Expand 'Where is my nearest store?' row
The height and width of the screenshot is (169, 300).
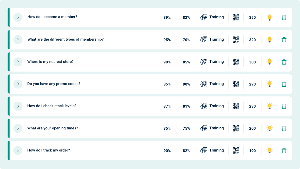point(18,62)
